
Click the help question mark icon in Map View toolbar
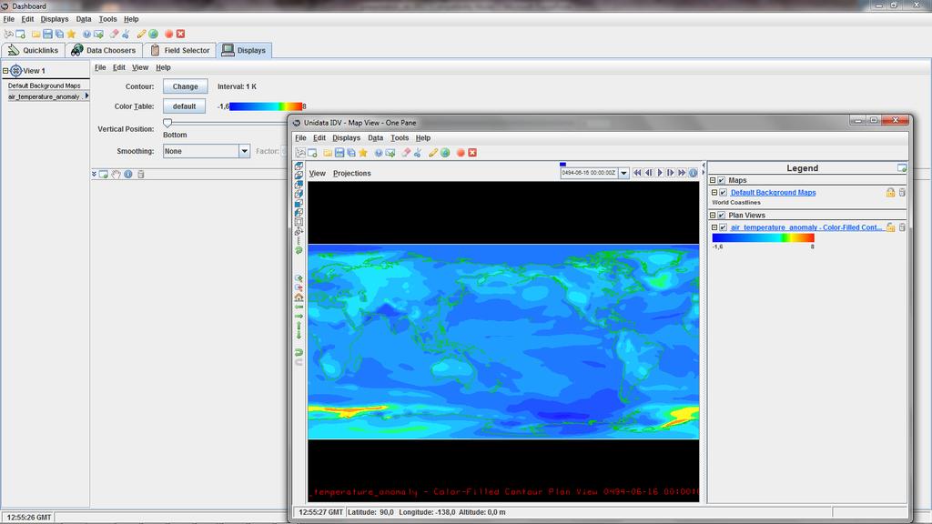coord(379,153)
